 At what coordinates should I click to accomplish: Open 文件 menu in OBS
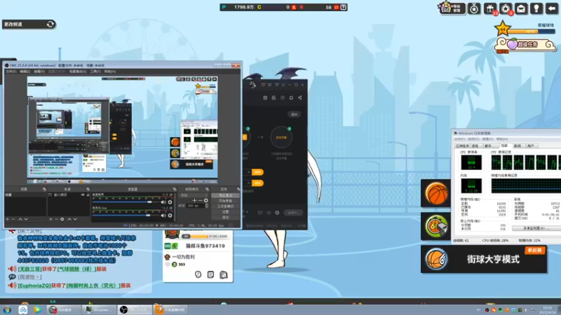(11, 71)
